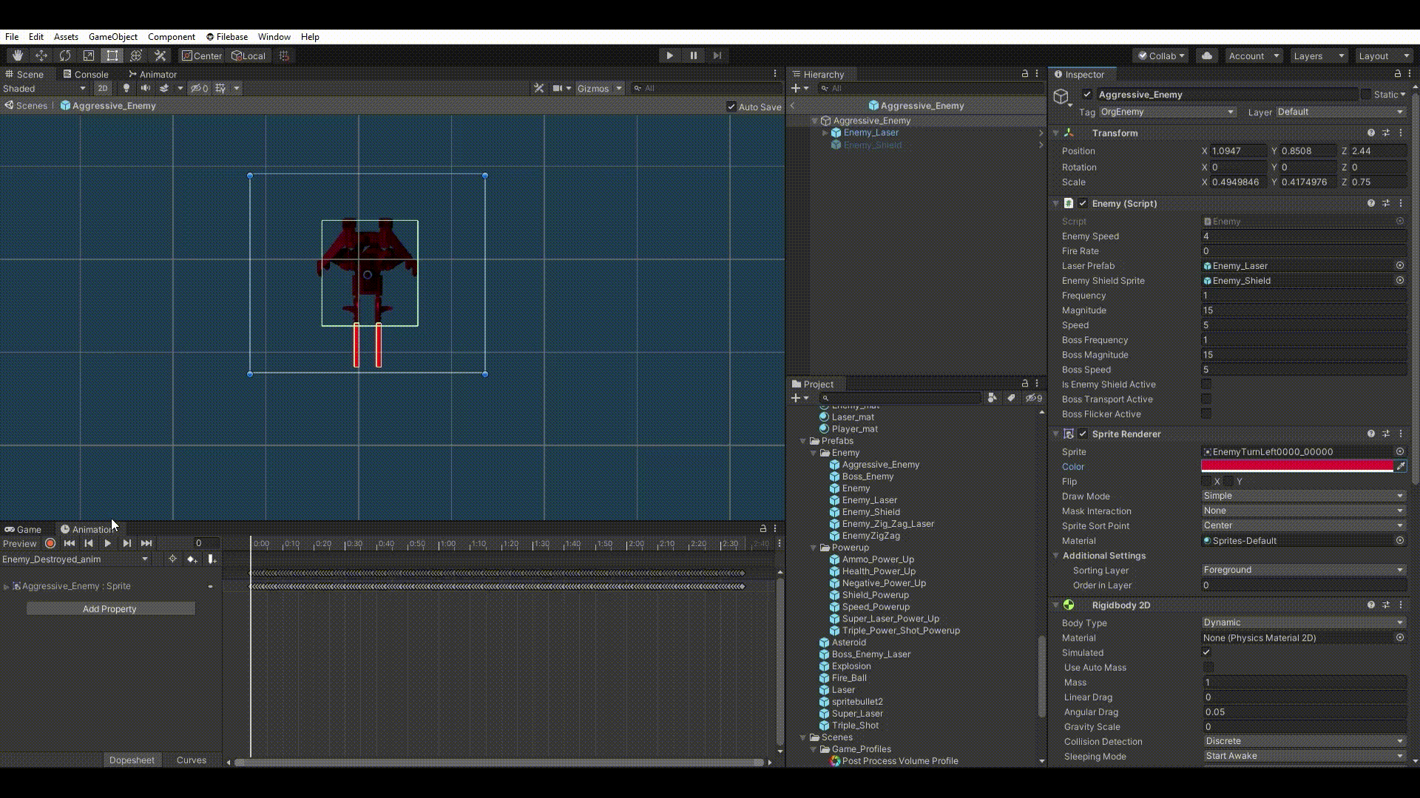Select the Scale tool
The image size is (1420, 798).
coord(89,55)
